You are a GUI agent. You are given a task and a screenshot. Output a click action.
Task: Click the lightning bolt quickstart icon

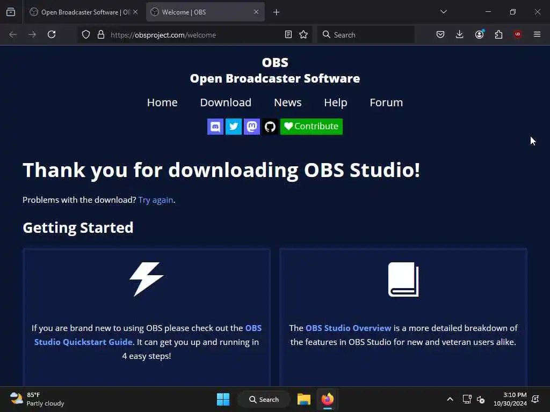coord(147,279)
